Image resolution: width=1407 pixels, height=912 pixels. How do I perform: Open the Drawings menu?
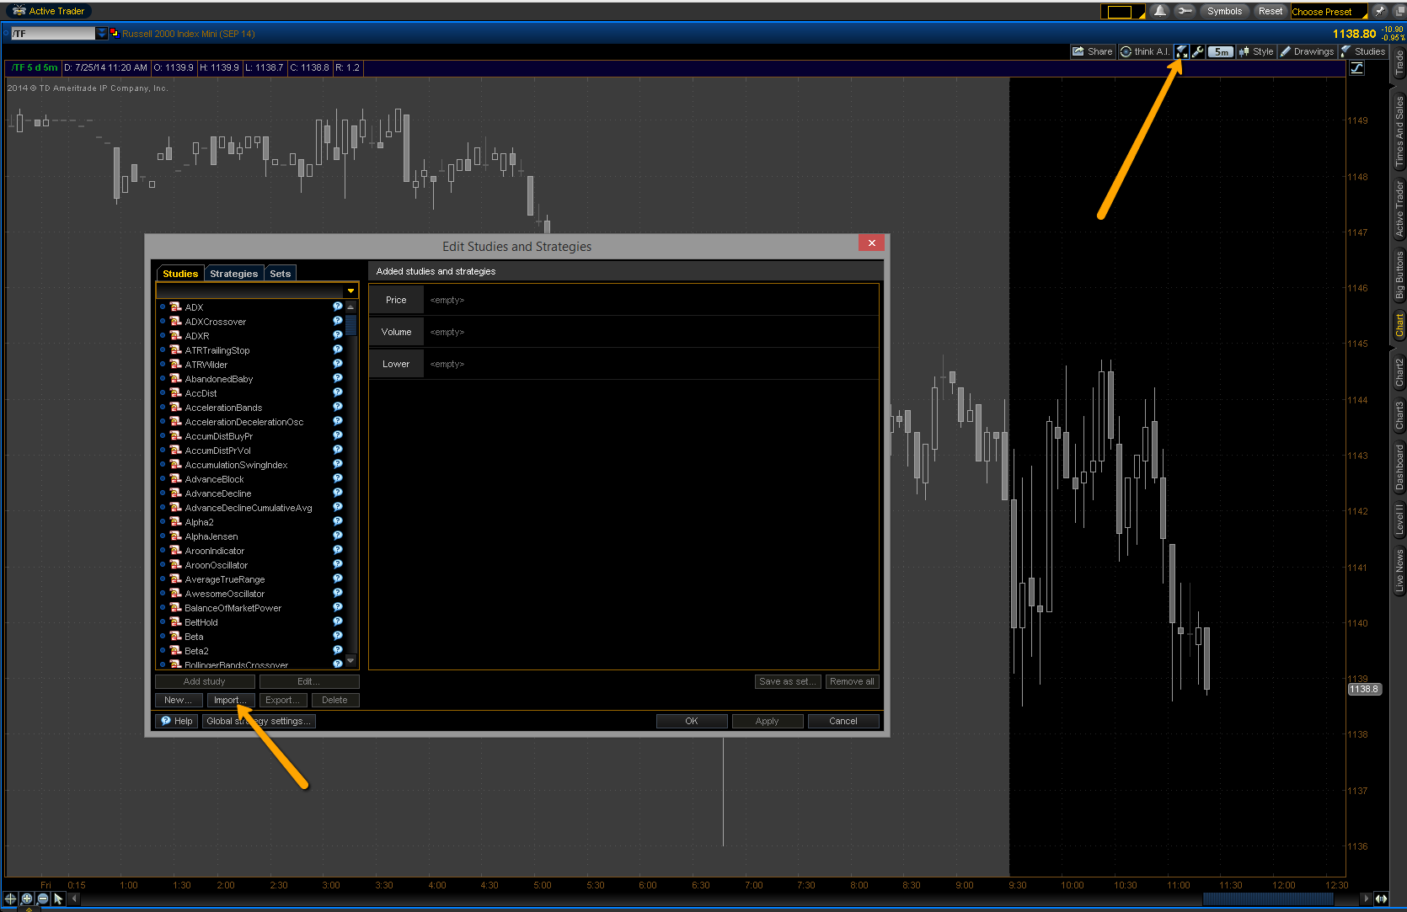tap(1307, 51)
